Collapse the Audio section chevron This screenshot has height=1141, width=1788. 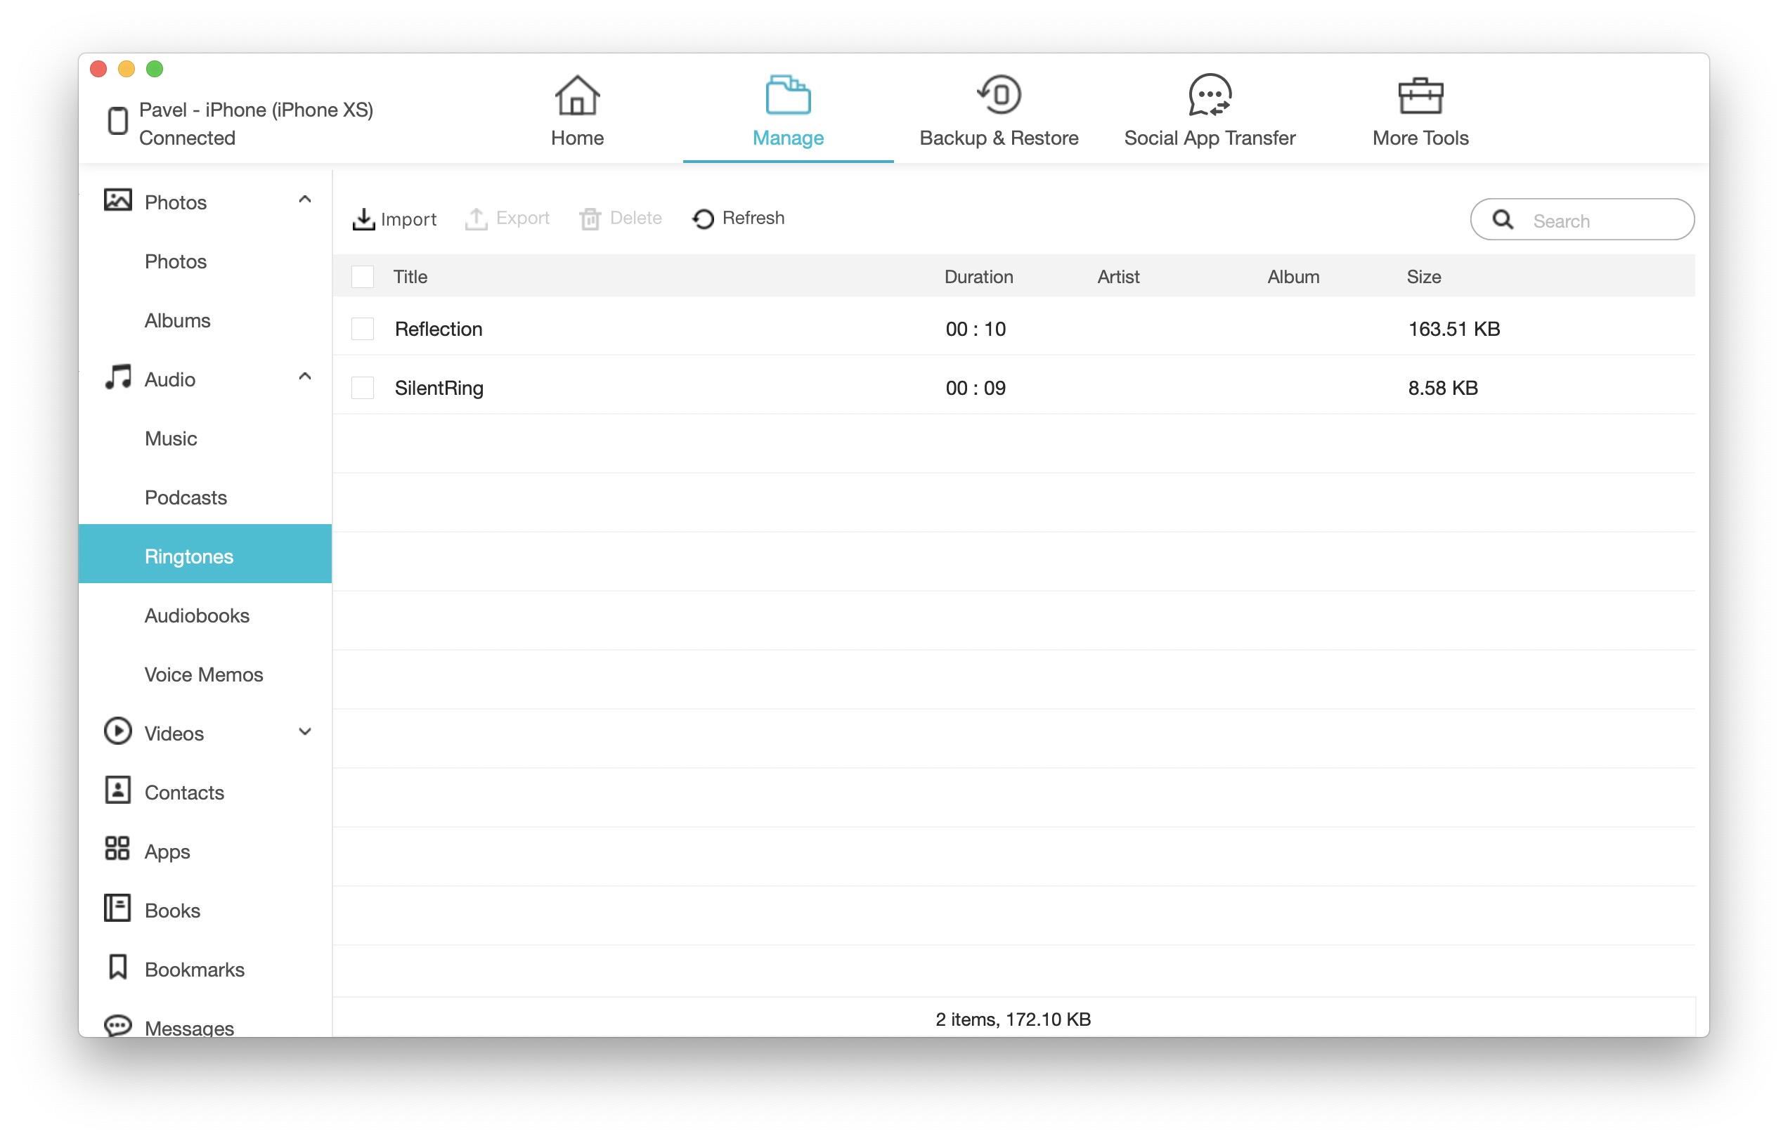click(304, 377)
